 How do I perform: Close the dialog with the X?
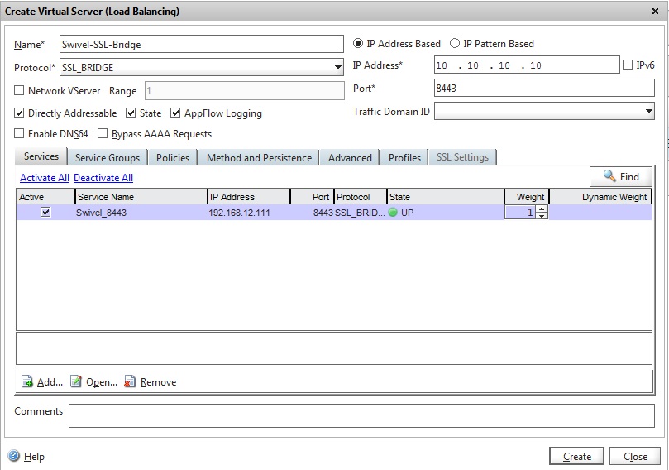click(655, 11)
